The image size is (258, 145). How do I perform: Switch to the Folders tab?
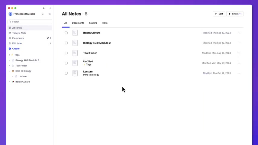coord(93,23)
